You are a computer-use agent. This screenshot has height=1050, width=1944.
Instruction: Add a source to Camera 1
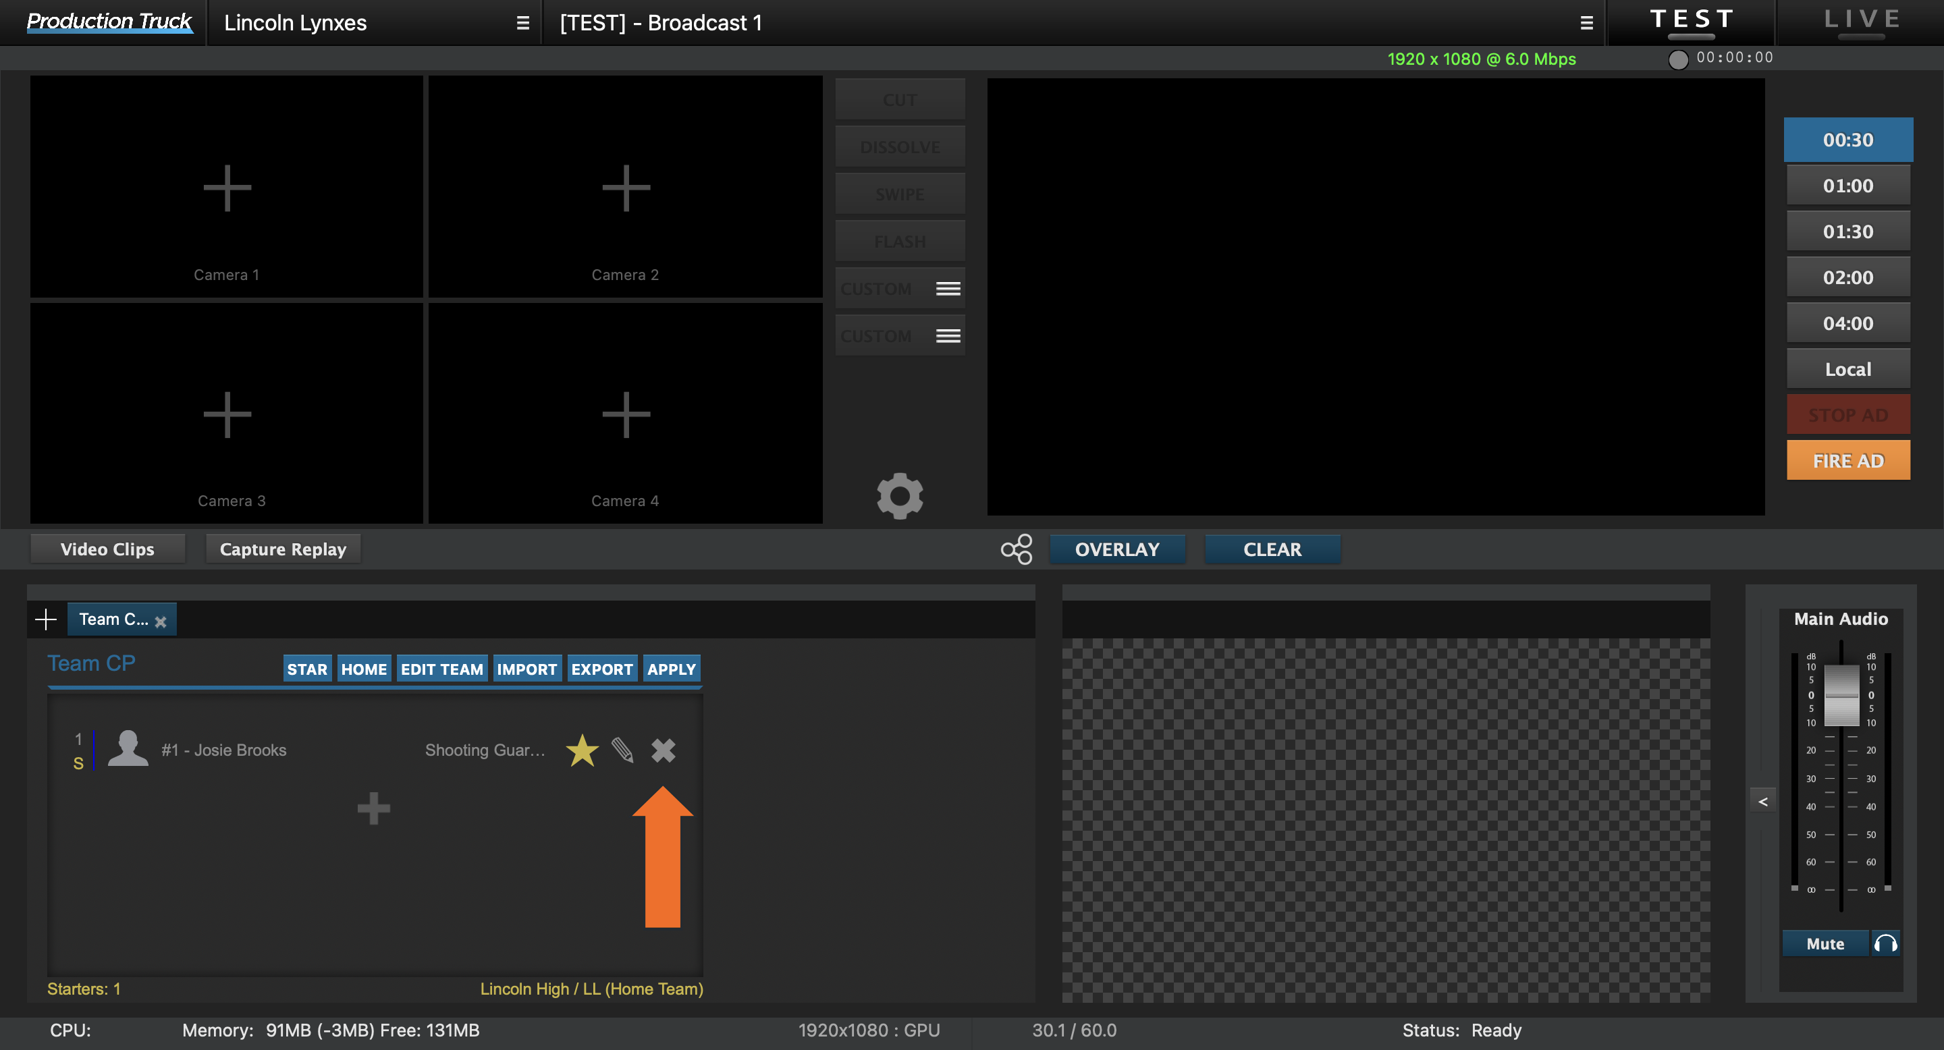pos(226,188)
